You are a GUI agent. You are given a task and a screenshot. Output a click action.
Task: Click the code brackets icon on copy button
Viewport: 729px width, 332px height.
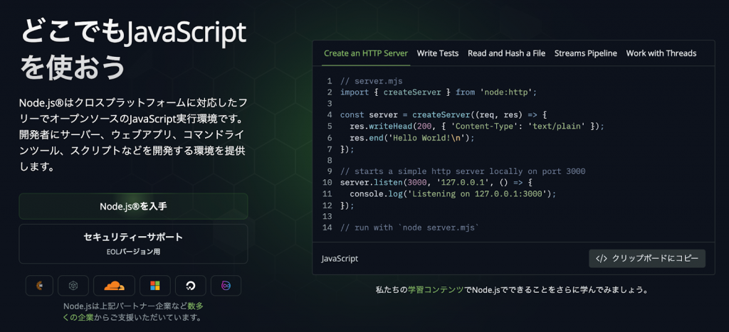coord(601,259)
